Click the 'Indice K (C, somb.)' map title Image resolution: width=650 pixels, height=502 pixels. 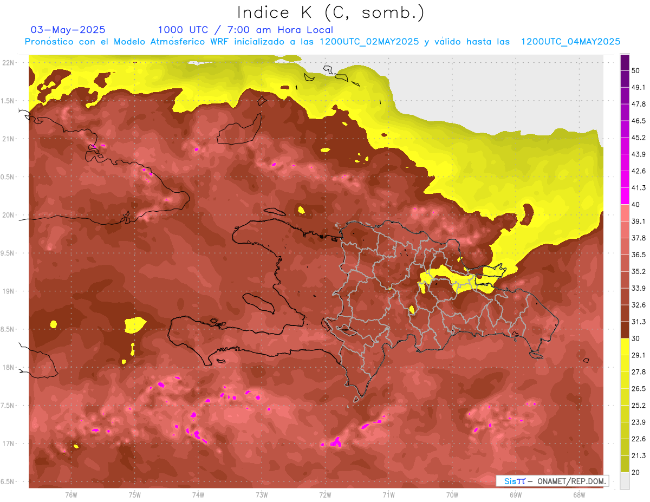point(331,12)
